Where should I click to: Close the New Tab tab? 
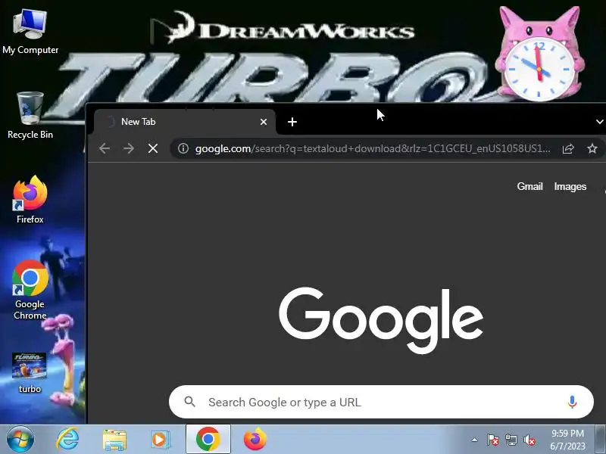click(264, 122)
